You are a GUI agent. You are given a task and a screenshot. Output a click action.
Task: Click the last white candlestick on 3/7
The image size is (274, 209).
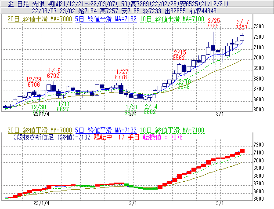(242, 38)
